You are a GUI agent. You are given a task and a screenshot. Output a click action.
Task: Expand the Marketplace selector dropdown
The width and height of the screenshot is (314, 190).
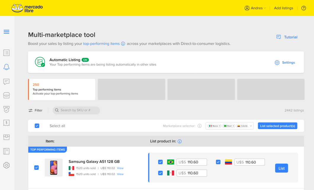251,126
